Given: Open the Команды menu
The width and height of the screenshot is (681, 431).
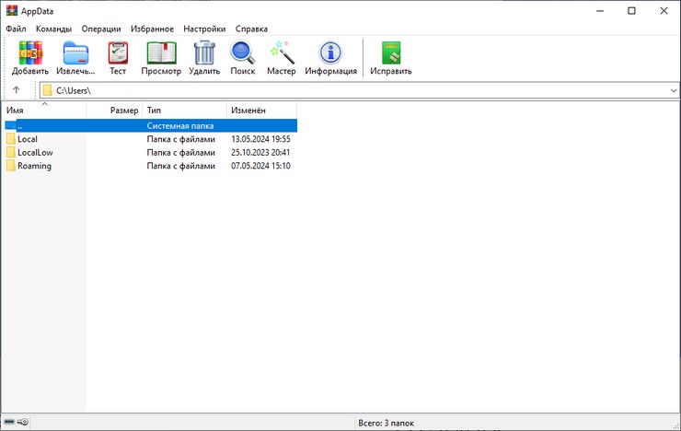Looking at the screenshot, I should click(x=53, y=29).
